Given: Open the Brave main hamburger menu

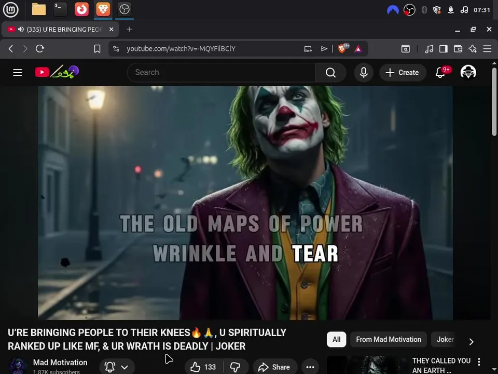Looking at the screenshot, I should tap(487, 49).
